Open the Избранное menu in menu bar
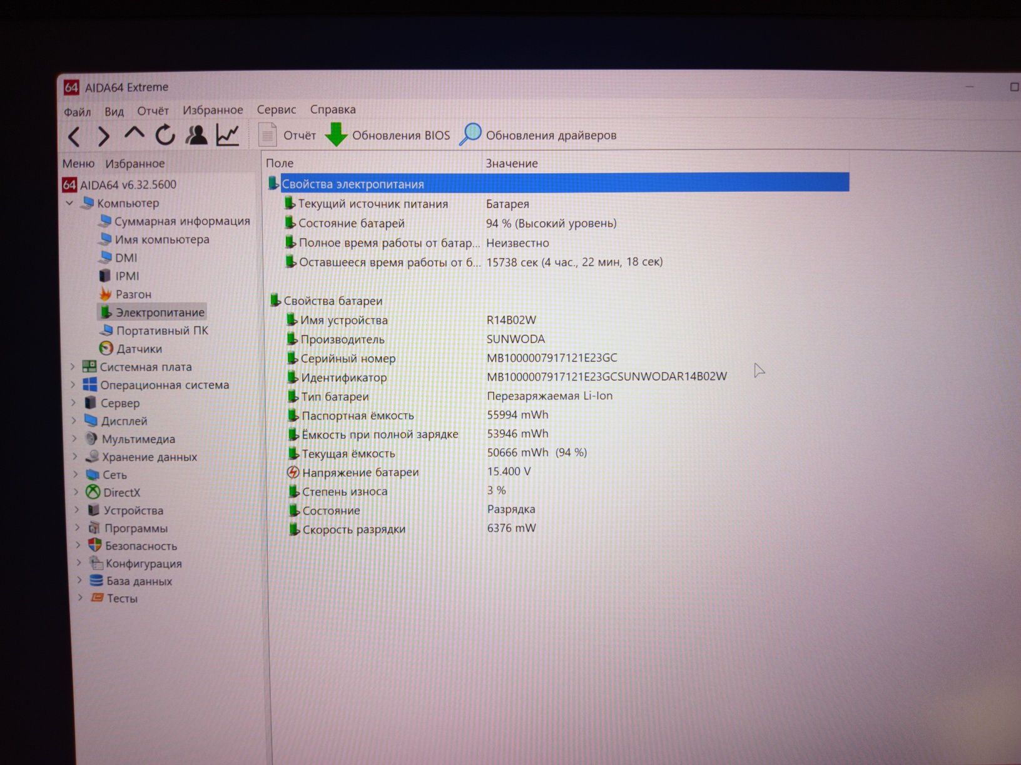This screenshot has height=765, width=1021. tap(213, 110)
